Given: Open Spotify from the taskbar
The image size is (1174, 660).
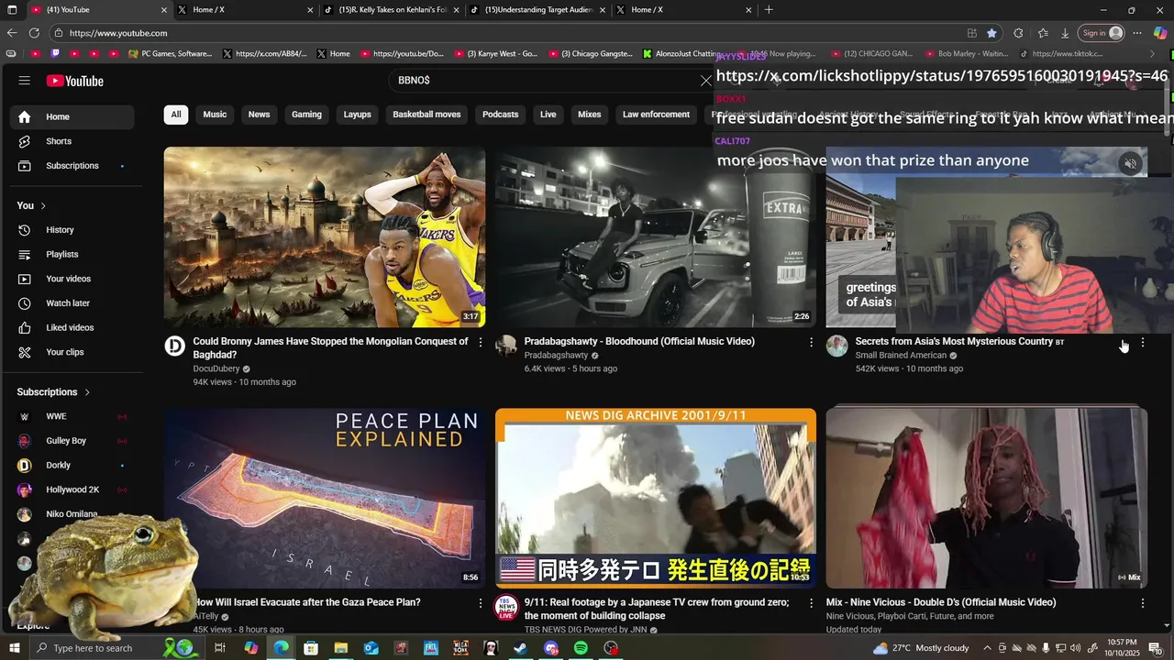Looking at the screenshot, I should (x=581, y=648).
